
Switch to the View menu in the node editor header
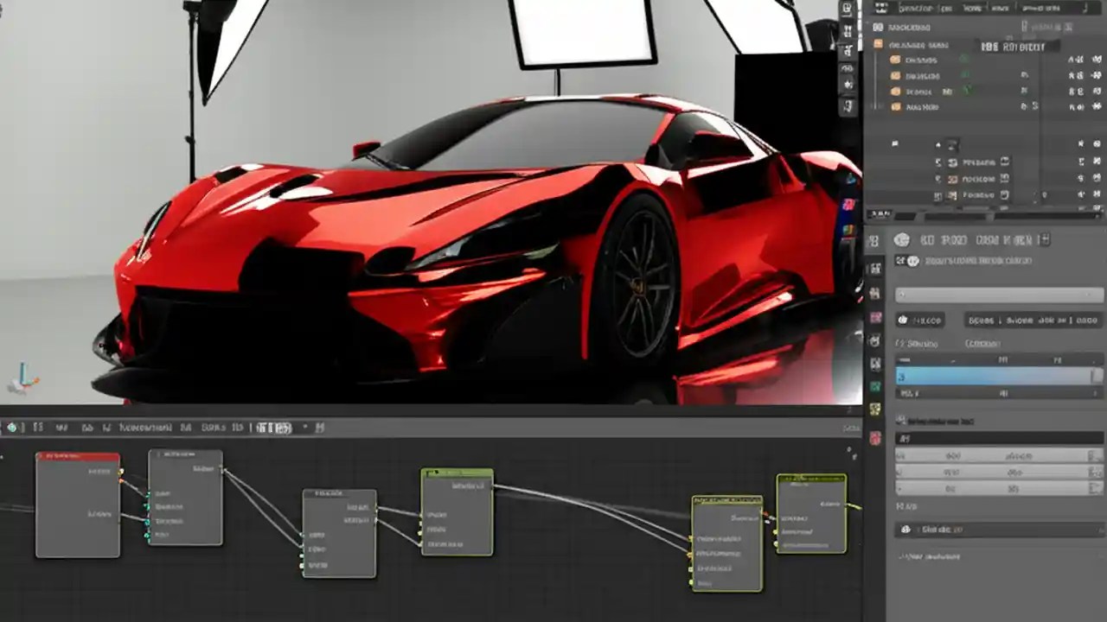tap(36, 426)
